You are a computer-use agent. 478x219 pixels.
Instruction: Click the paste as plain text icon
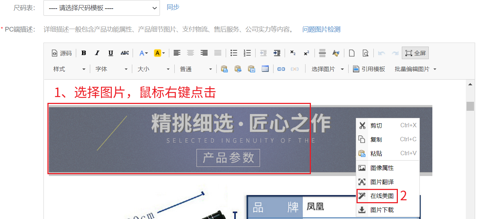click(238, 69)
